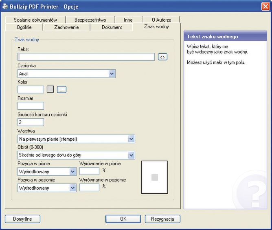The width and height of the screenshot is (272, 230).
Task: Edit Grubość konturu czcionki field
Action: coord(31,122)
